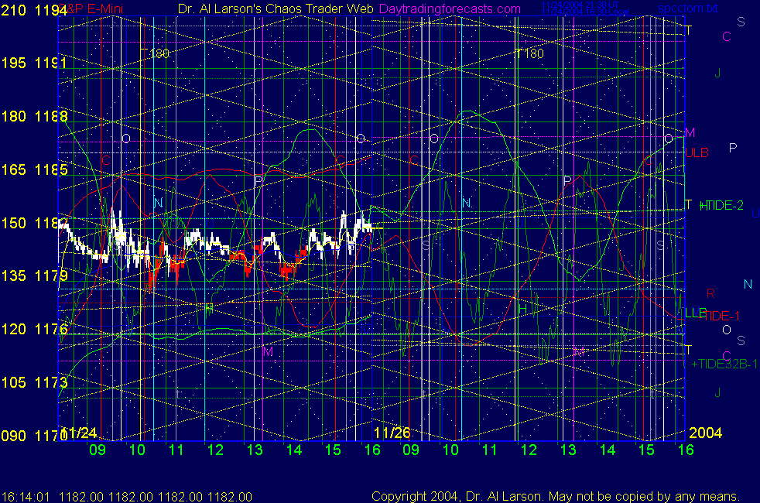Click the red 'ULB' upper band label
This screenshot has width=760, height=503.
click(x=697, y=152)
